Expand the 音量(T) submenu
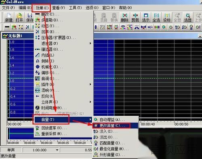This screenshot has height=159, width=202. point(63,120)
